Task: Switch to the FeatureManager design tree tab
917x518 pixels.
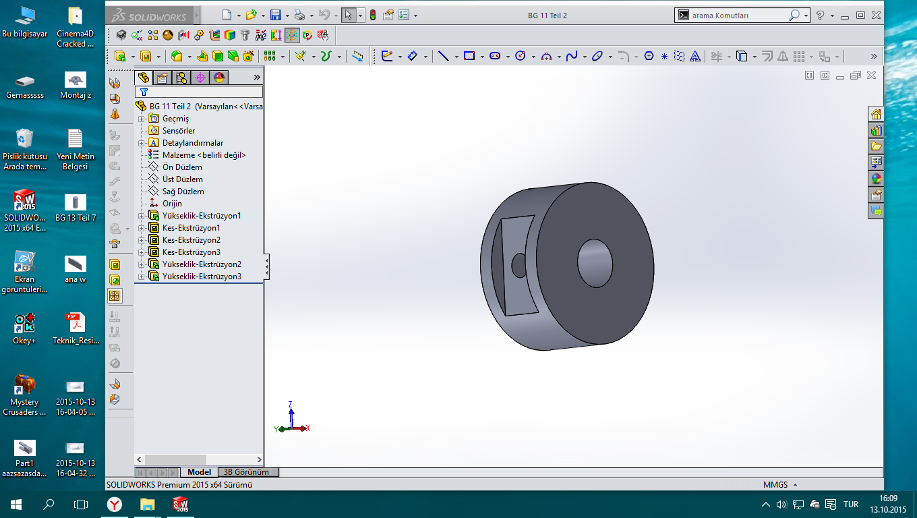Action: [x=144, y=78]
